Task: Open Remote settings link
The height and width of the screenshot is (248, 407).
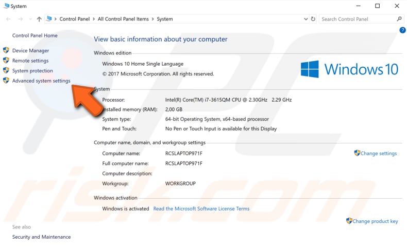Action: click(x=30, y=61)
